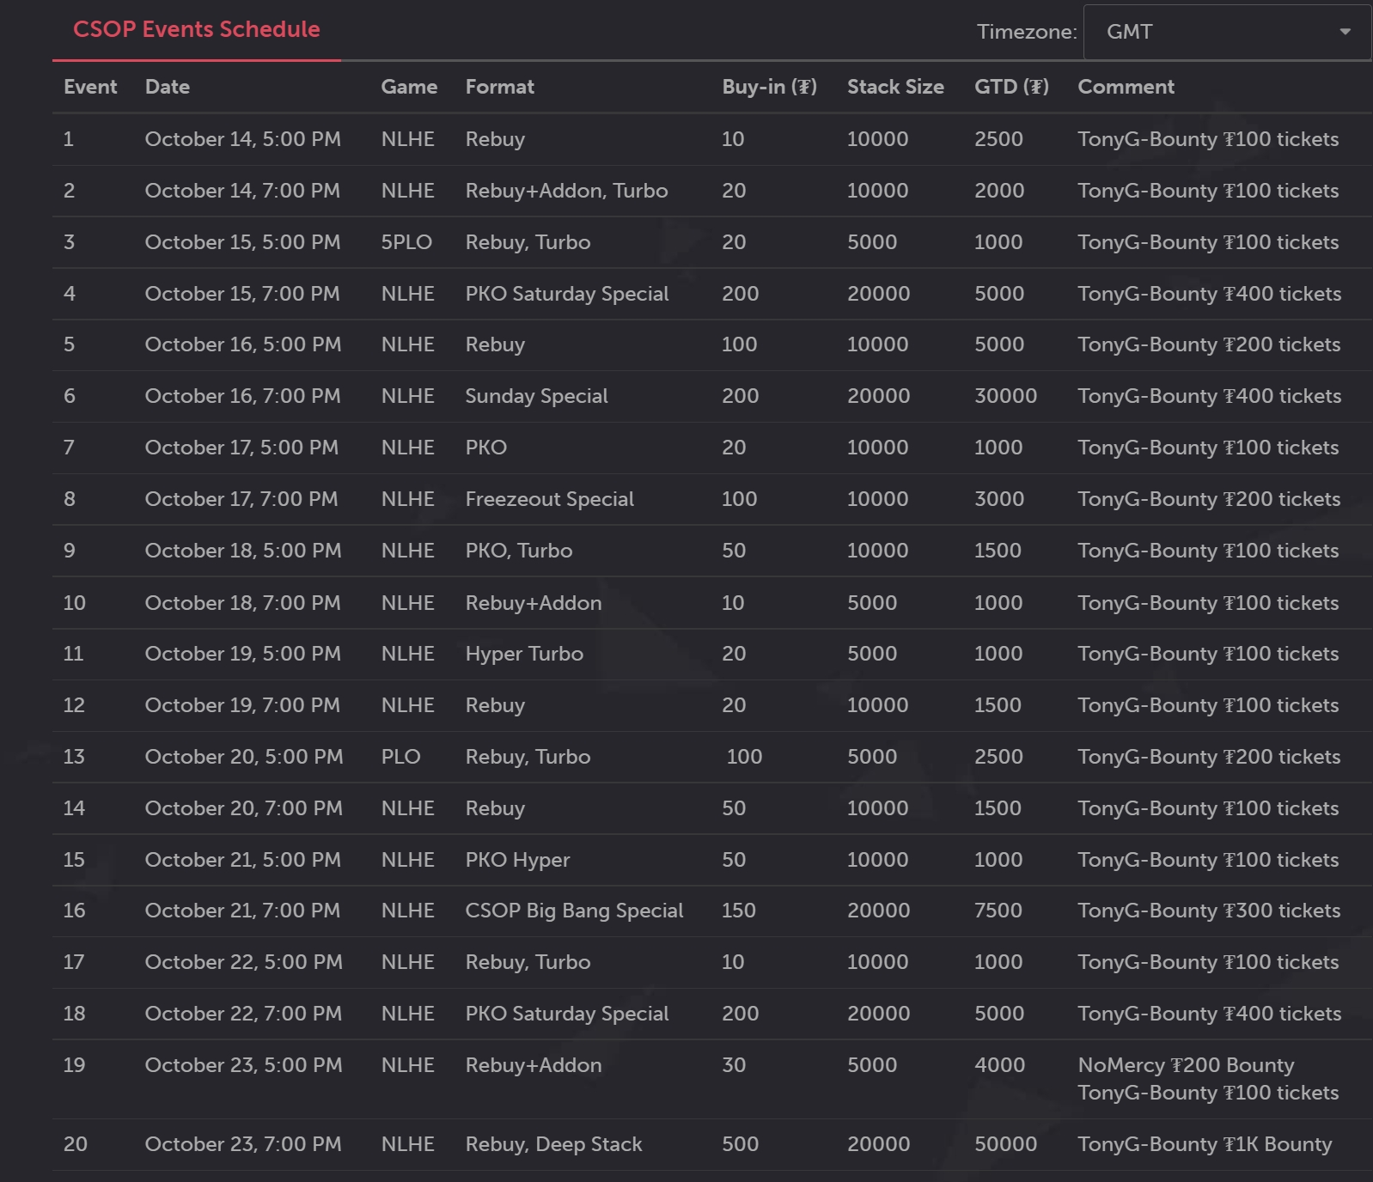This screenshot has width=1373, height=1182.
Task: Click the Format column header
Action: [x=499, y=87]
